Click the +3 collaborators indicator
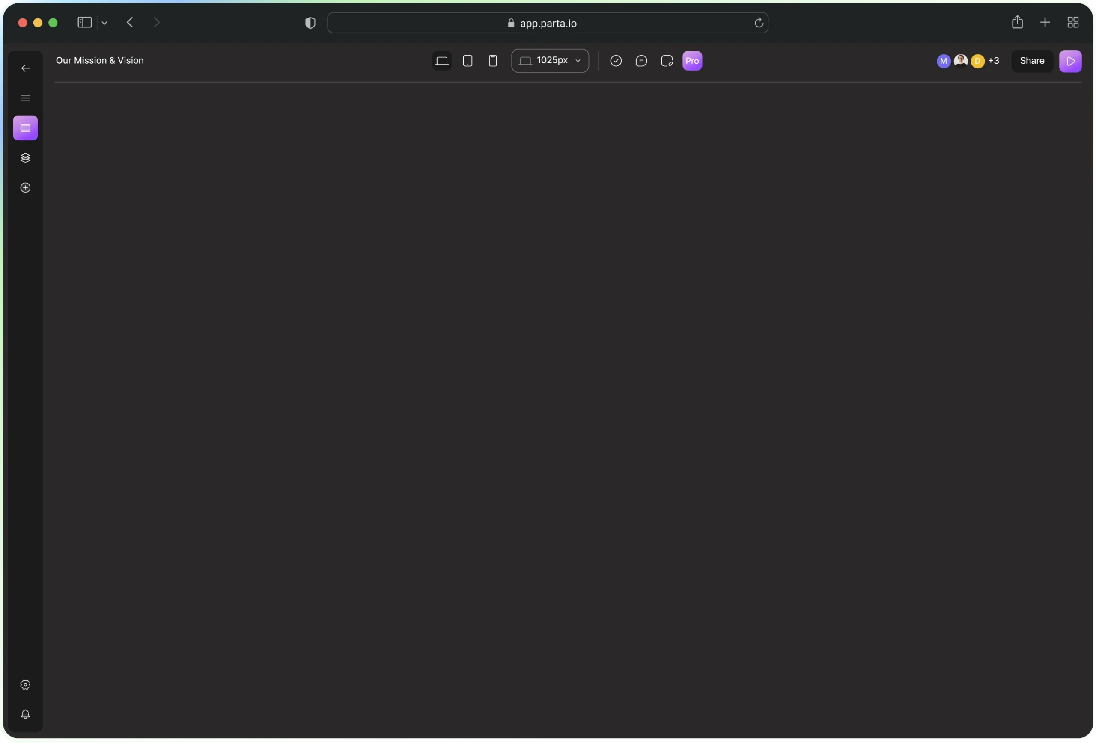 (993, 61)
